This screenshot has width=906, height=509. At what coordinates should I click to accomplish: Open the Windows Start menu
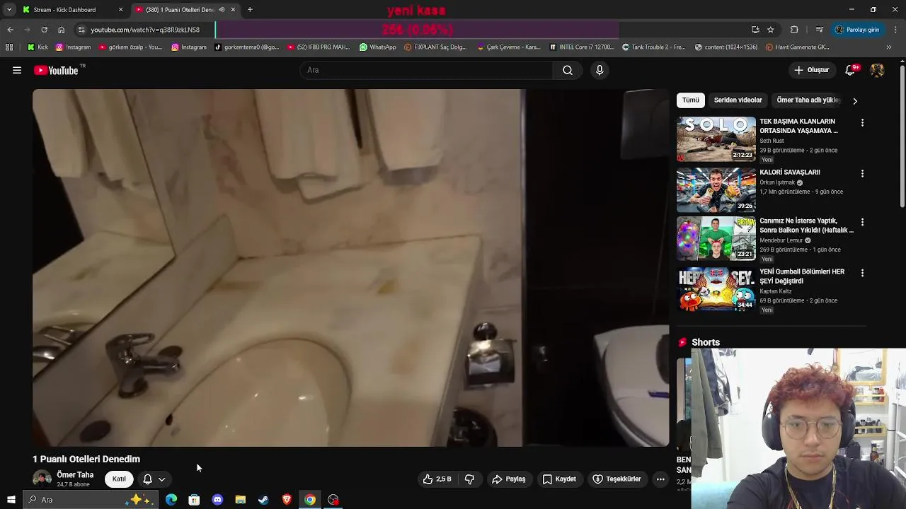tap(11, 500)
